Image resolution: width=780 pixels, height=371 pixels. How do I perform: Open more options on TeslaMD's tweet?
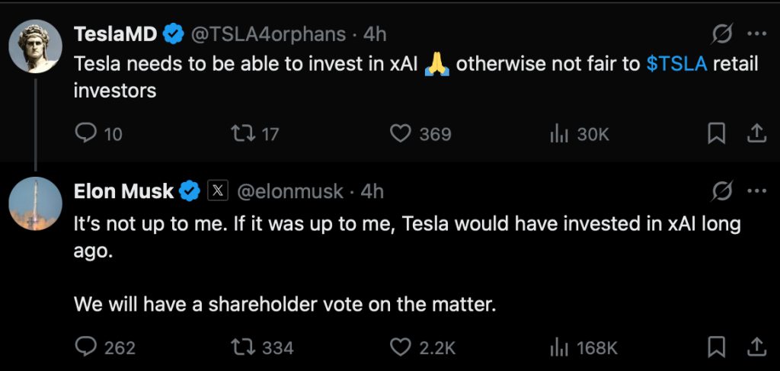click(756, 34)
